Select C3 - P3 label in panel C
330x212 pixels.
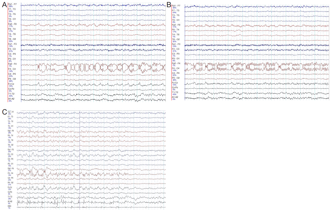point(11,159)
